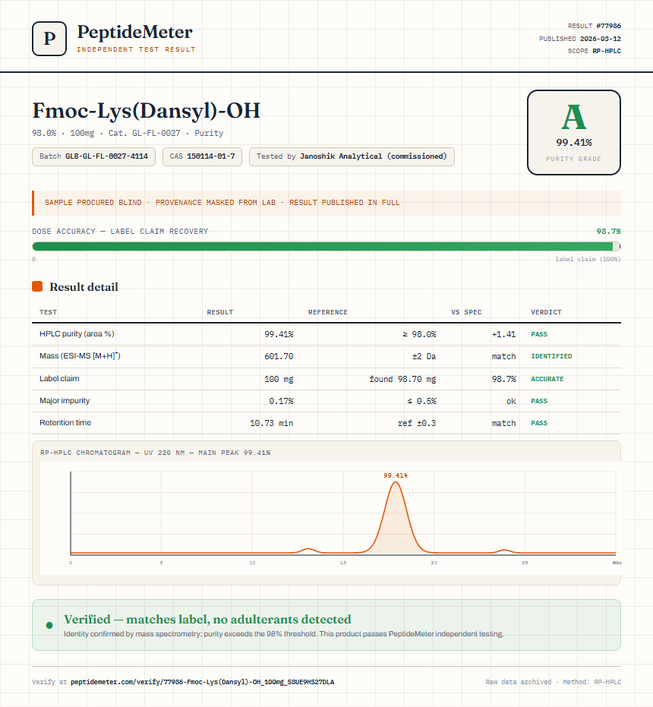The image size is (653, 707).
Task: Click the VERDICT column header
Action: pyautogui.click(x=546, y=312)
